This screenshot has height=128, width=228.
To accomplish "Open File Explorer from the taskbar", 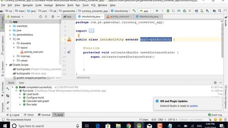I will coord(118,126).
